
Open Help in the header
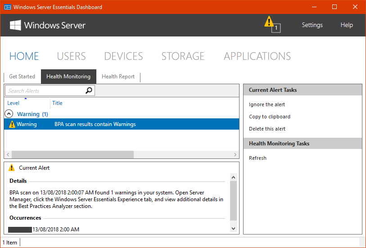click(347, 25)
